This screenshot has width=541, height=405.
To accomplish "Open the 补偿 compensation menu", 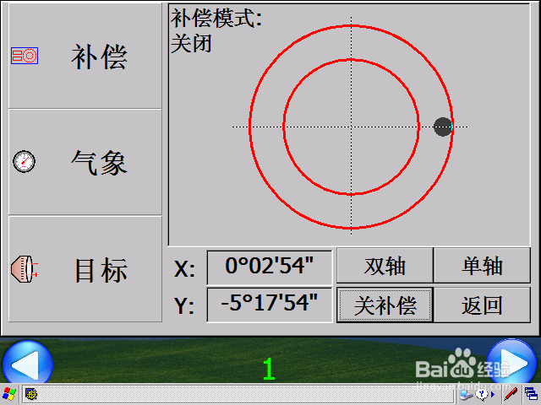I will coord(85,56).
